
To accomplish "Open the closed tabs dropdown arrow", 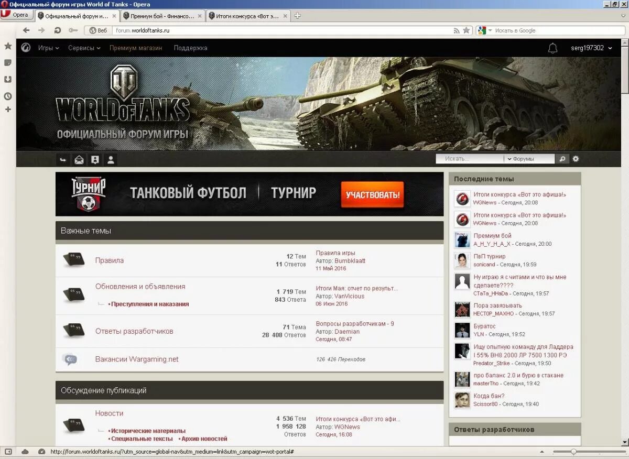I will click(623, 16).
